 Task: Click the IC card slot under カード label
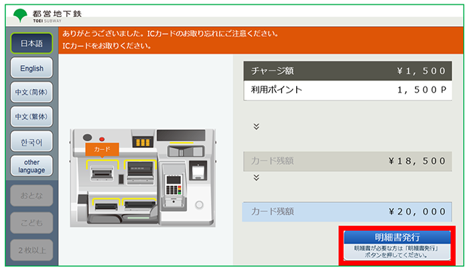102,174
